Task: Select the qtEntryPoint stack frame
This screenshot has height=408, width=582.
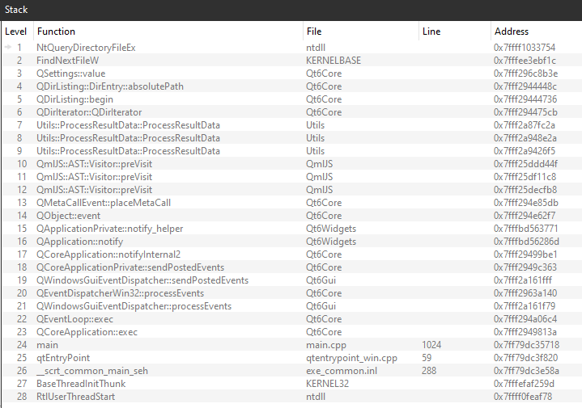Action: tap(63, 358)
